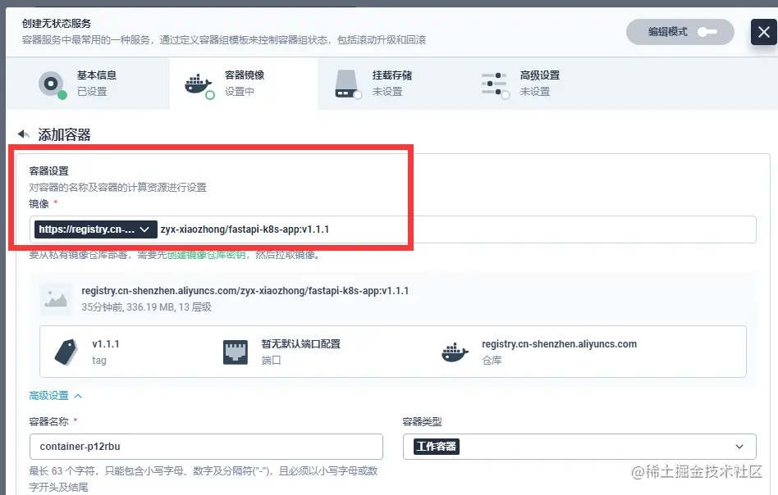This screenshot has height=495, width=778.
Task: Click the 基本信息 disc icon
Action: (52, 84)
